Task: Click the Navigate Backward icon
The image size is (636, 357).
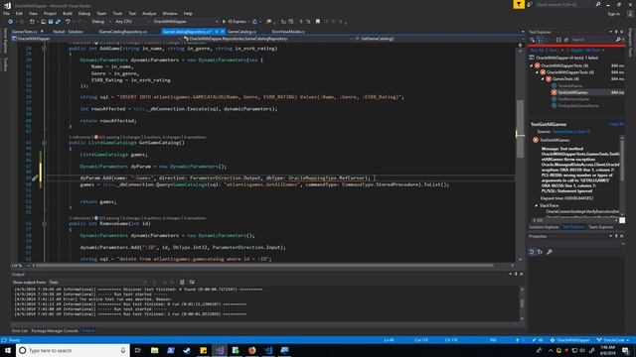Action: tap(11, 22)
